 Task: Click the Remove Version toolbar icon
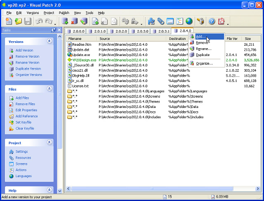[x=74, y=21]
